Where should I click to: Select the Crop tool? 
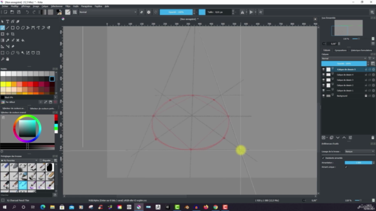(x=13, y=34)
